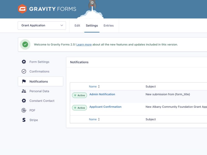Open the Grant Application form switcher dropdown
207x155 pixels.
point(42,25)
